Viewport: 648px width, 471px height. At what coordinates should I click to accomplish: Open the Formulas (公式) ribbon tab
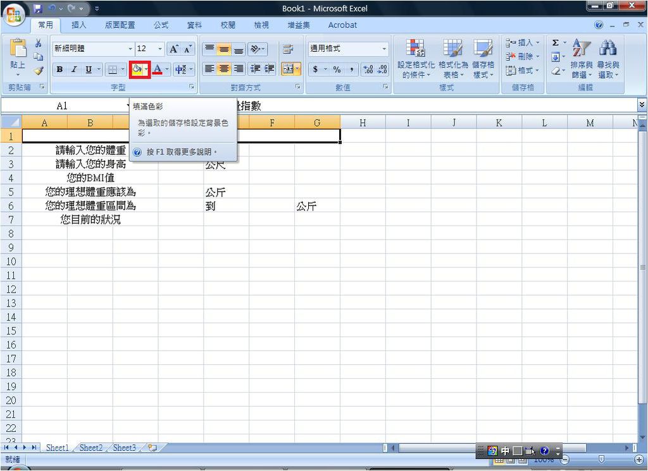(x=161, y=25)
